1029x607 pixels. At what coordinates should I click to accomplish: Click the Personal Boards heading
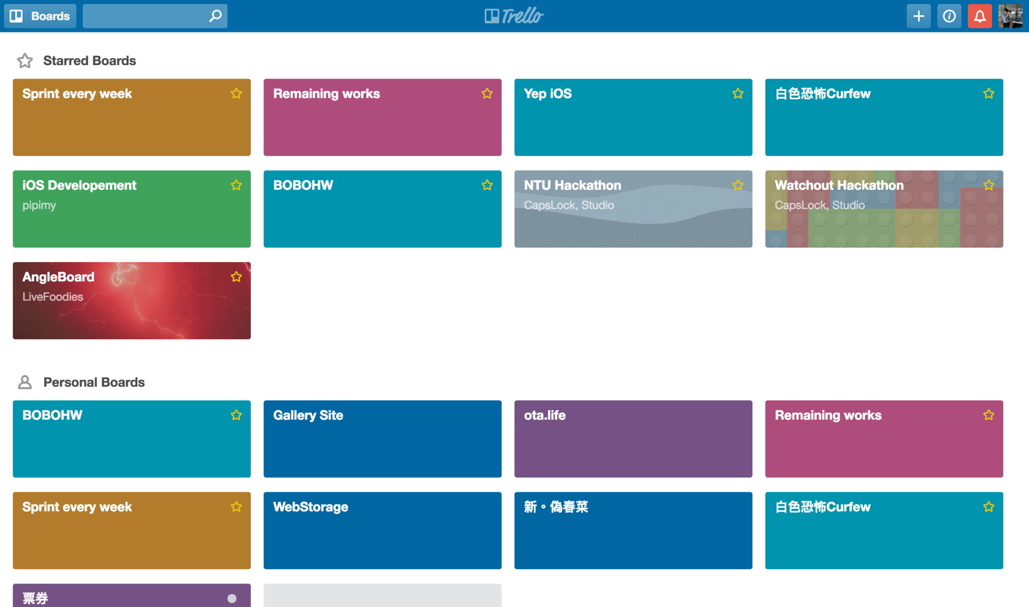click(94, 382)
